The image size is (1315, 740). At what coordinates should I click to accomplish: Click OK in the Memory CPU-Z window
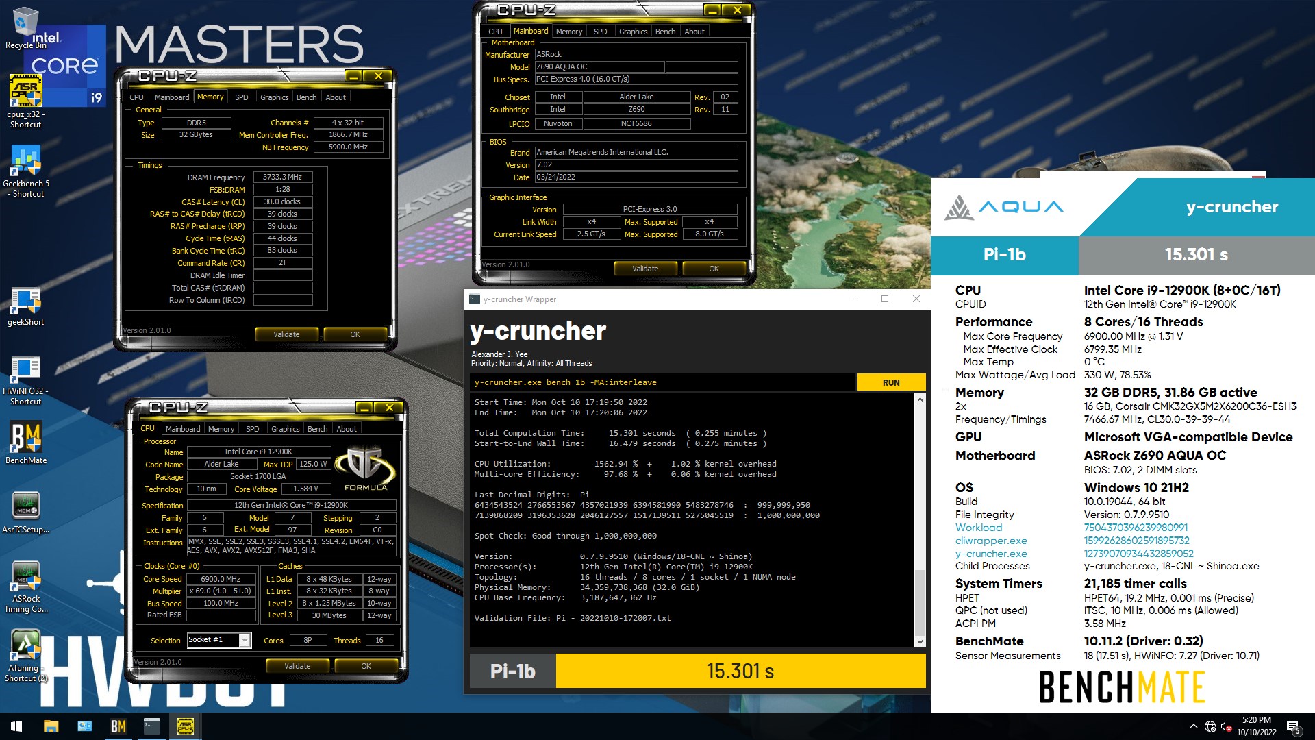(355, 334)
